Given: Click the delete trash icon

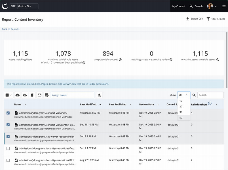Looking at the screenshot, I should [32, 95].
